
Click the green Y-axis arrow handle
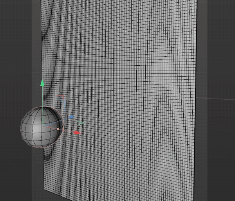point(42,83)
